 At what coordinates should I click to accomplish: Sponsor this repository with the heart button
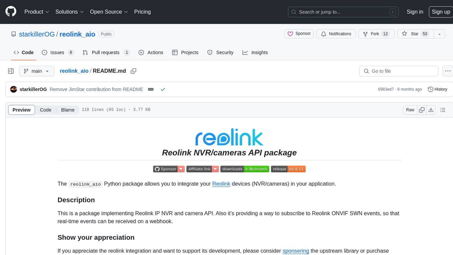click(x=299, y=34)
